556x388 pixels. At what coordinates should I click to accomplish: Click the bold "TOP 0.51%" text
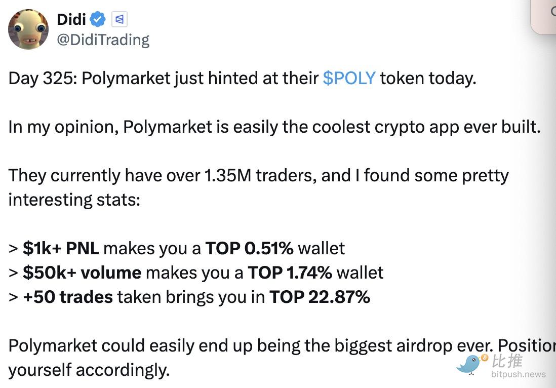(x=249, y=248)
